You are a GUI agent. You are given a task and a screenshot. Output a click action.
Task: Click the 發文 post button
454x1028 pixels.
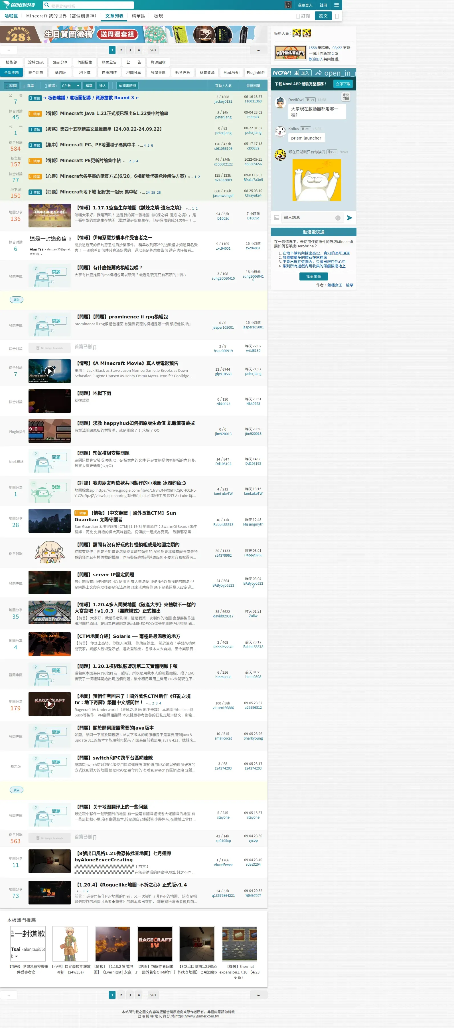point(323,16)
